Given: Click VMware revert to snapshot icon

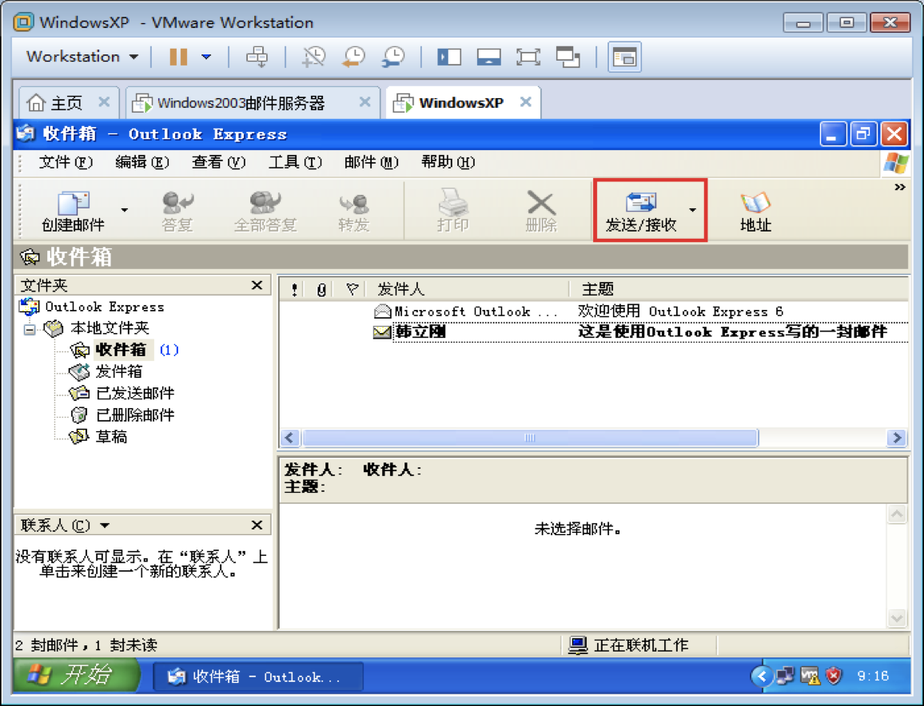Looking at the screenshot, I should [353, 58].
